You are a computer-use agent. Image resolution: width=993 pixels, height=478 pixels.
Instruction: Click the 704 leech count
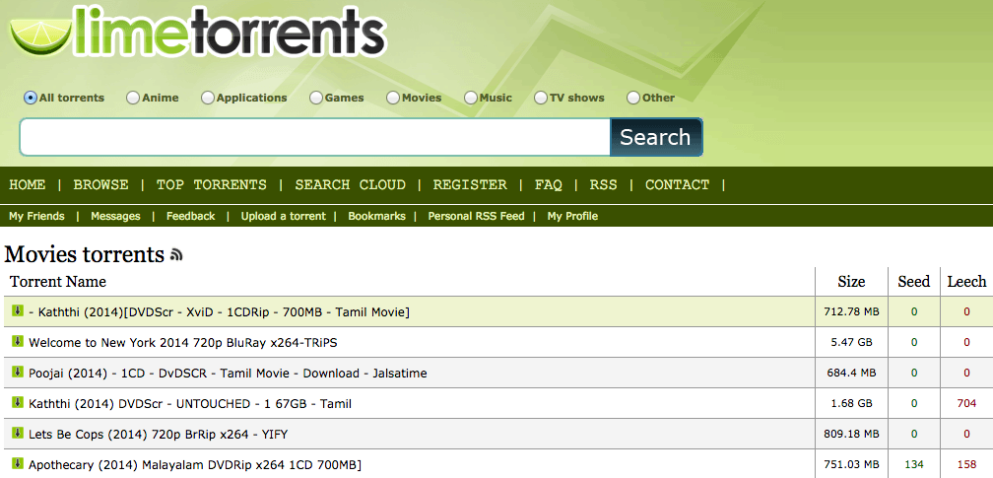point(966,403)
